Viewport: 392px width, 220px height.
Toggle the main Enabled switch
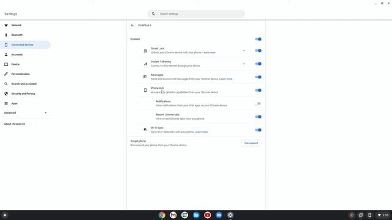pos(258,39)
